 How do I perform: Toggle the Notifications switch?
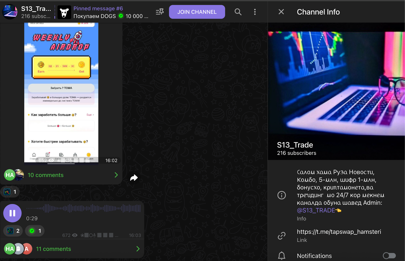point(389,256)
